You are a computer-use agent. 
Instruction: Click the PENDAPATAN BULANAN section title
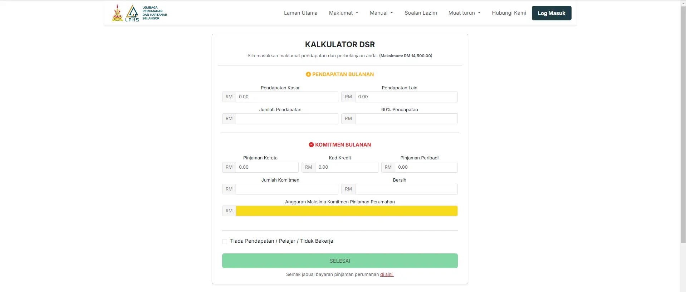[x=343, y=74]
